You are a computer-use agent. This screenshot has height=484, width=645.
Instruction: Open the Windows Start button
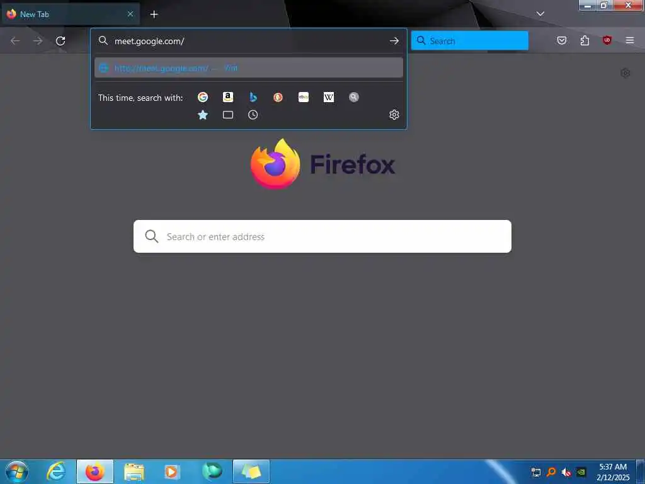17,471
